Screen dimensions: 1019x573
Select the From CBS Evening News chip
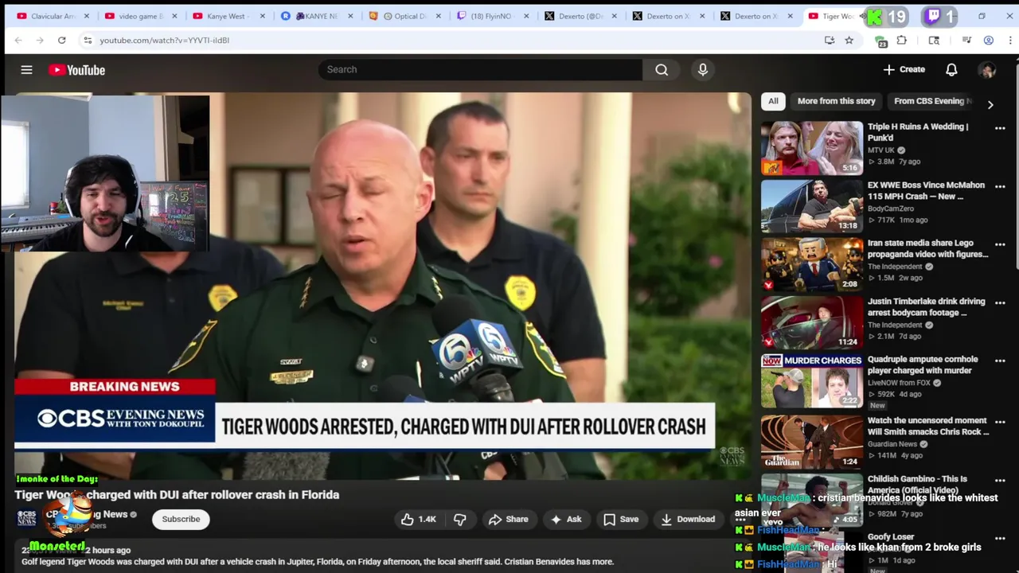[931, 101]
